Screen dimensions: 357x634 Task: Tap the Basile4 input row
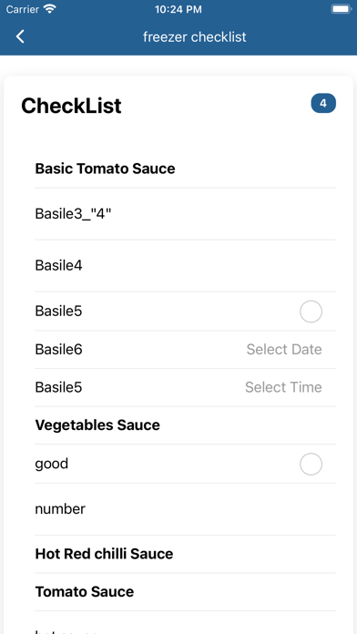pos(185,266)
